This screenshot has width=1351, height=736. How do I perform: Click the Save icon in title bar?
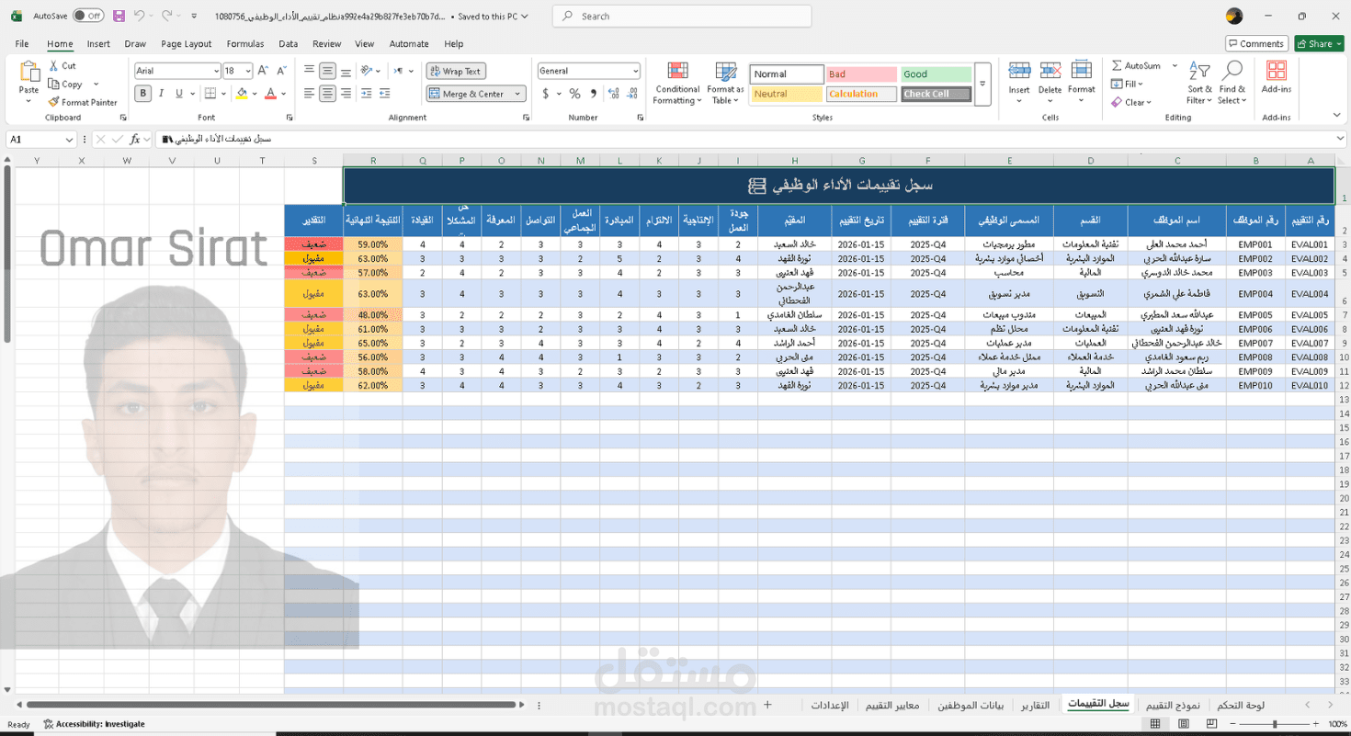(119, 16)
